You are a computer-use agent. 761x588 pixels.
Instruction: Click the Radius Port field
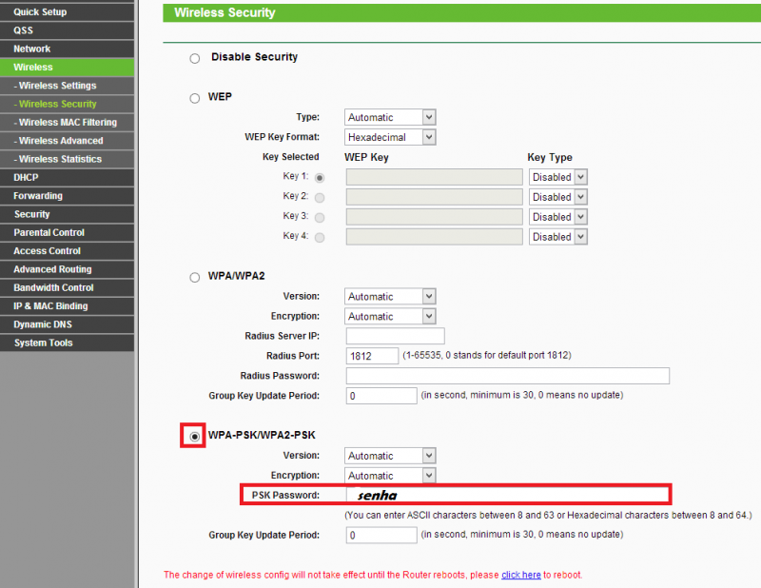click(x=372, y=356)
